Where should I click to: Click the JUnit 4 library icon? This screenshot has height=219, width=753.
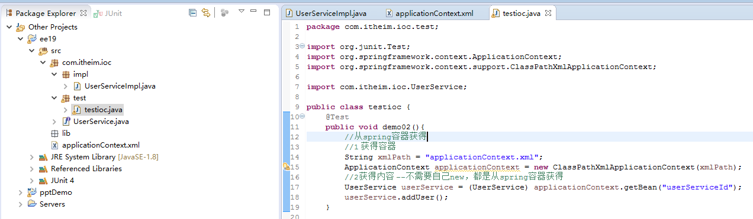43,181
